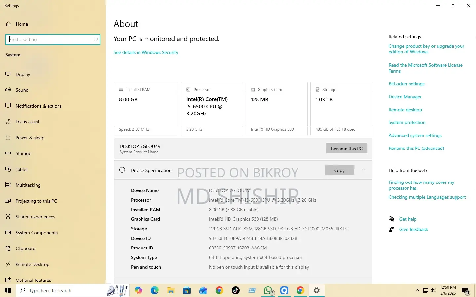Viewport: 476px width, 297px height.
Task: Open Notifications & actions settings
Action: pos(34,106)
